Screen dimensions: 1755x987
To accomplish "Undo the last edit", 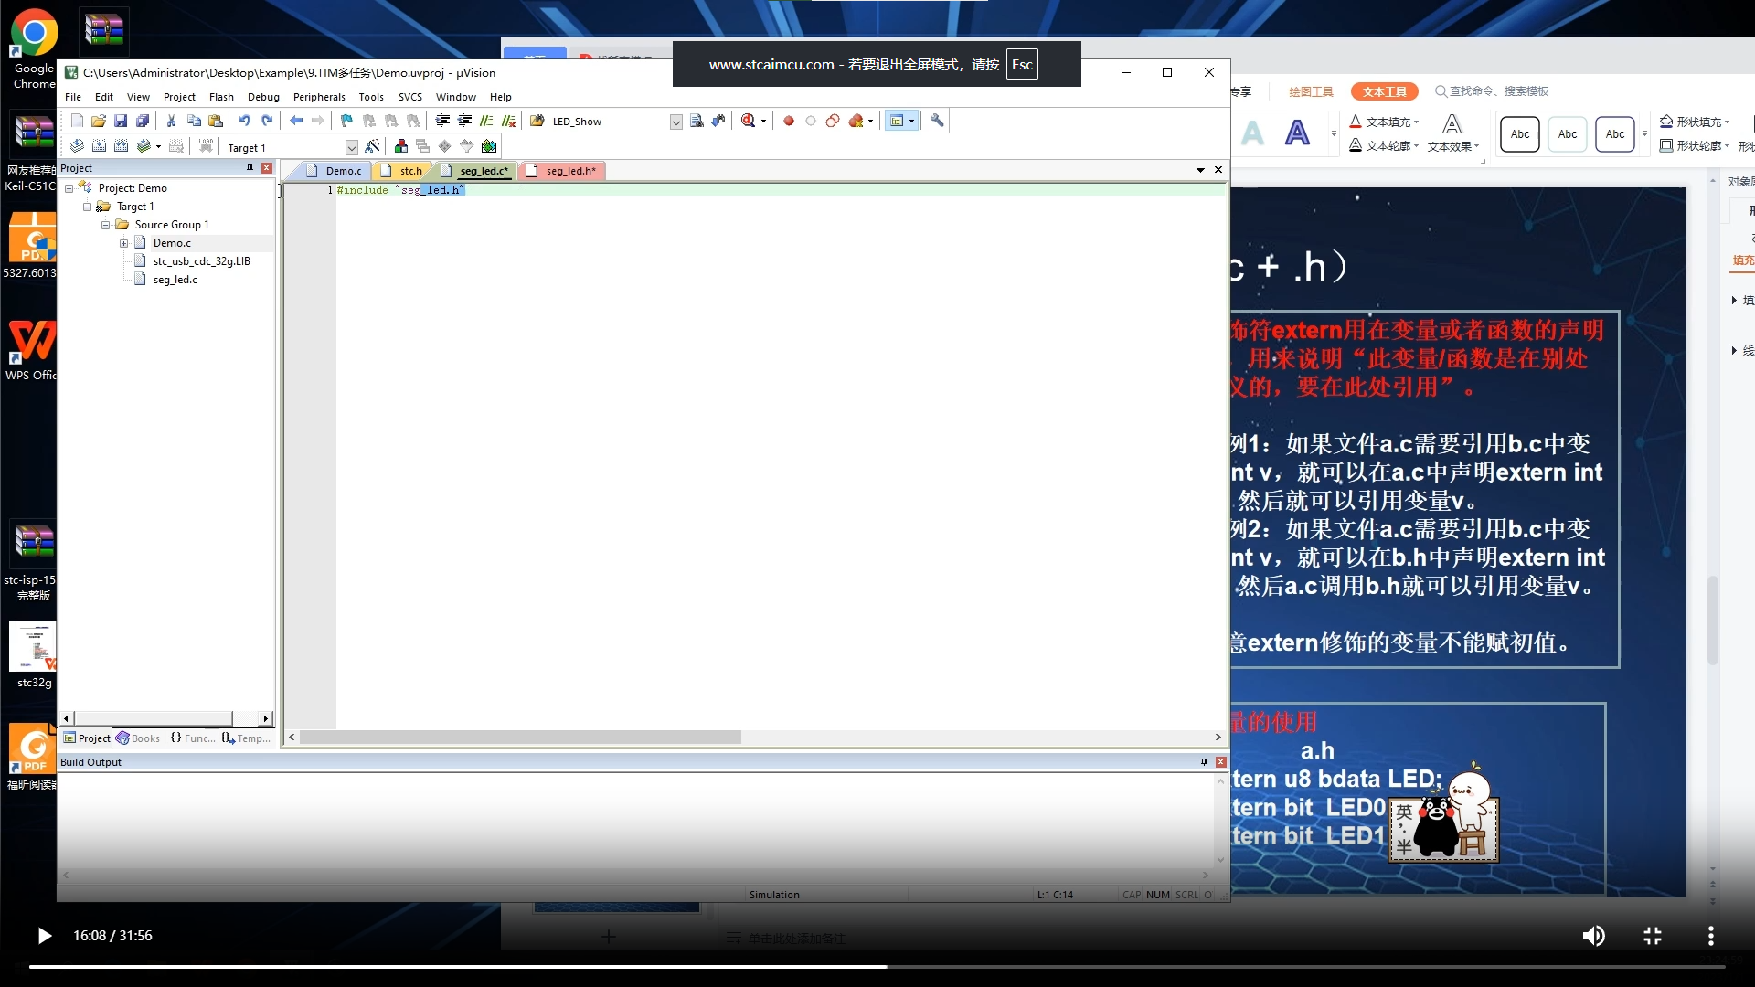I will coord(244,121).
